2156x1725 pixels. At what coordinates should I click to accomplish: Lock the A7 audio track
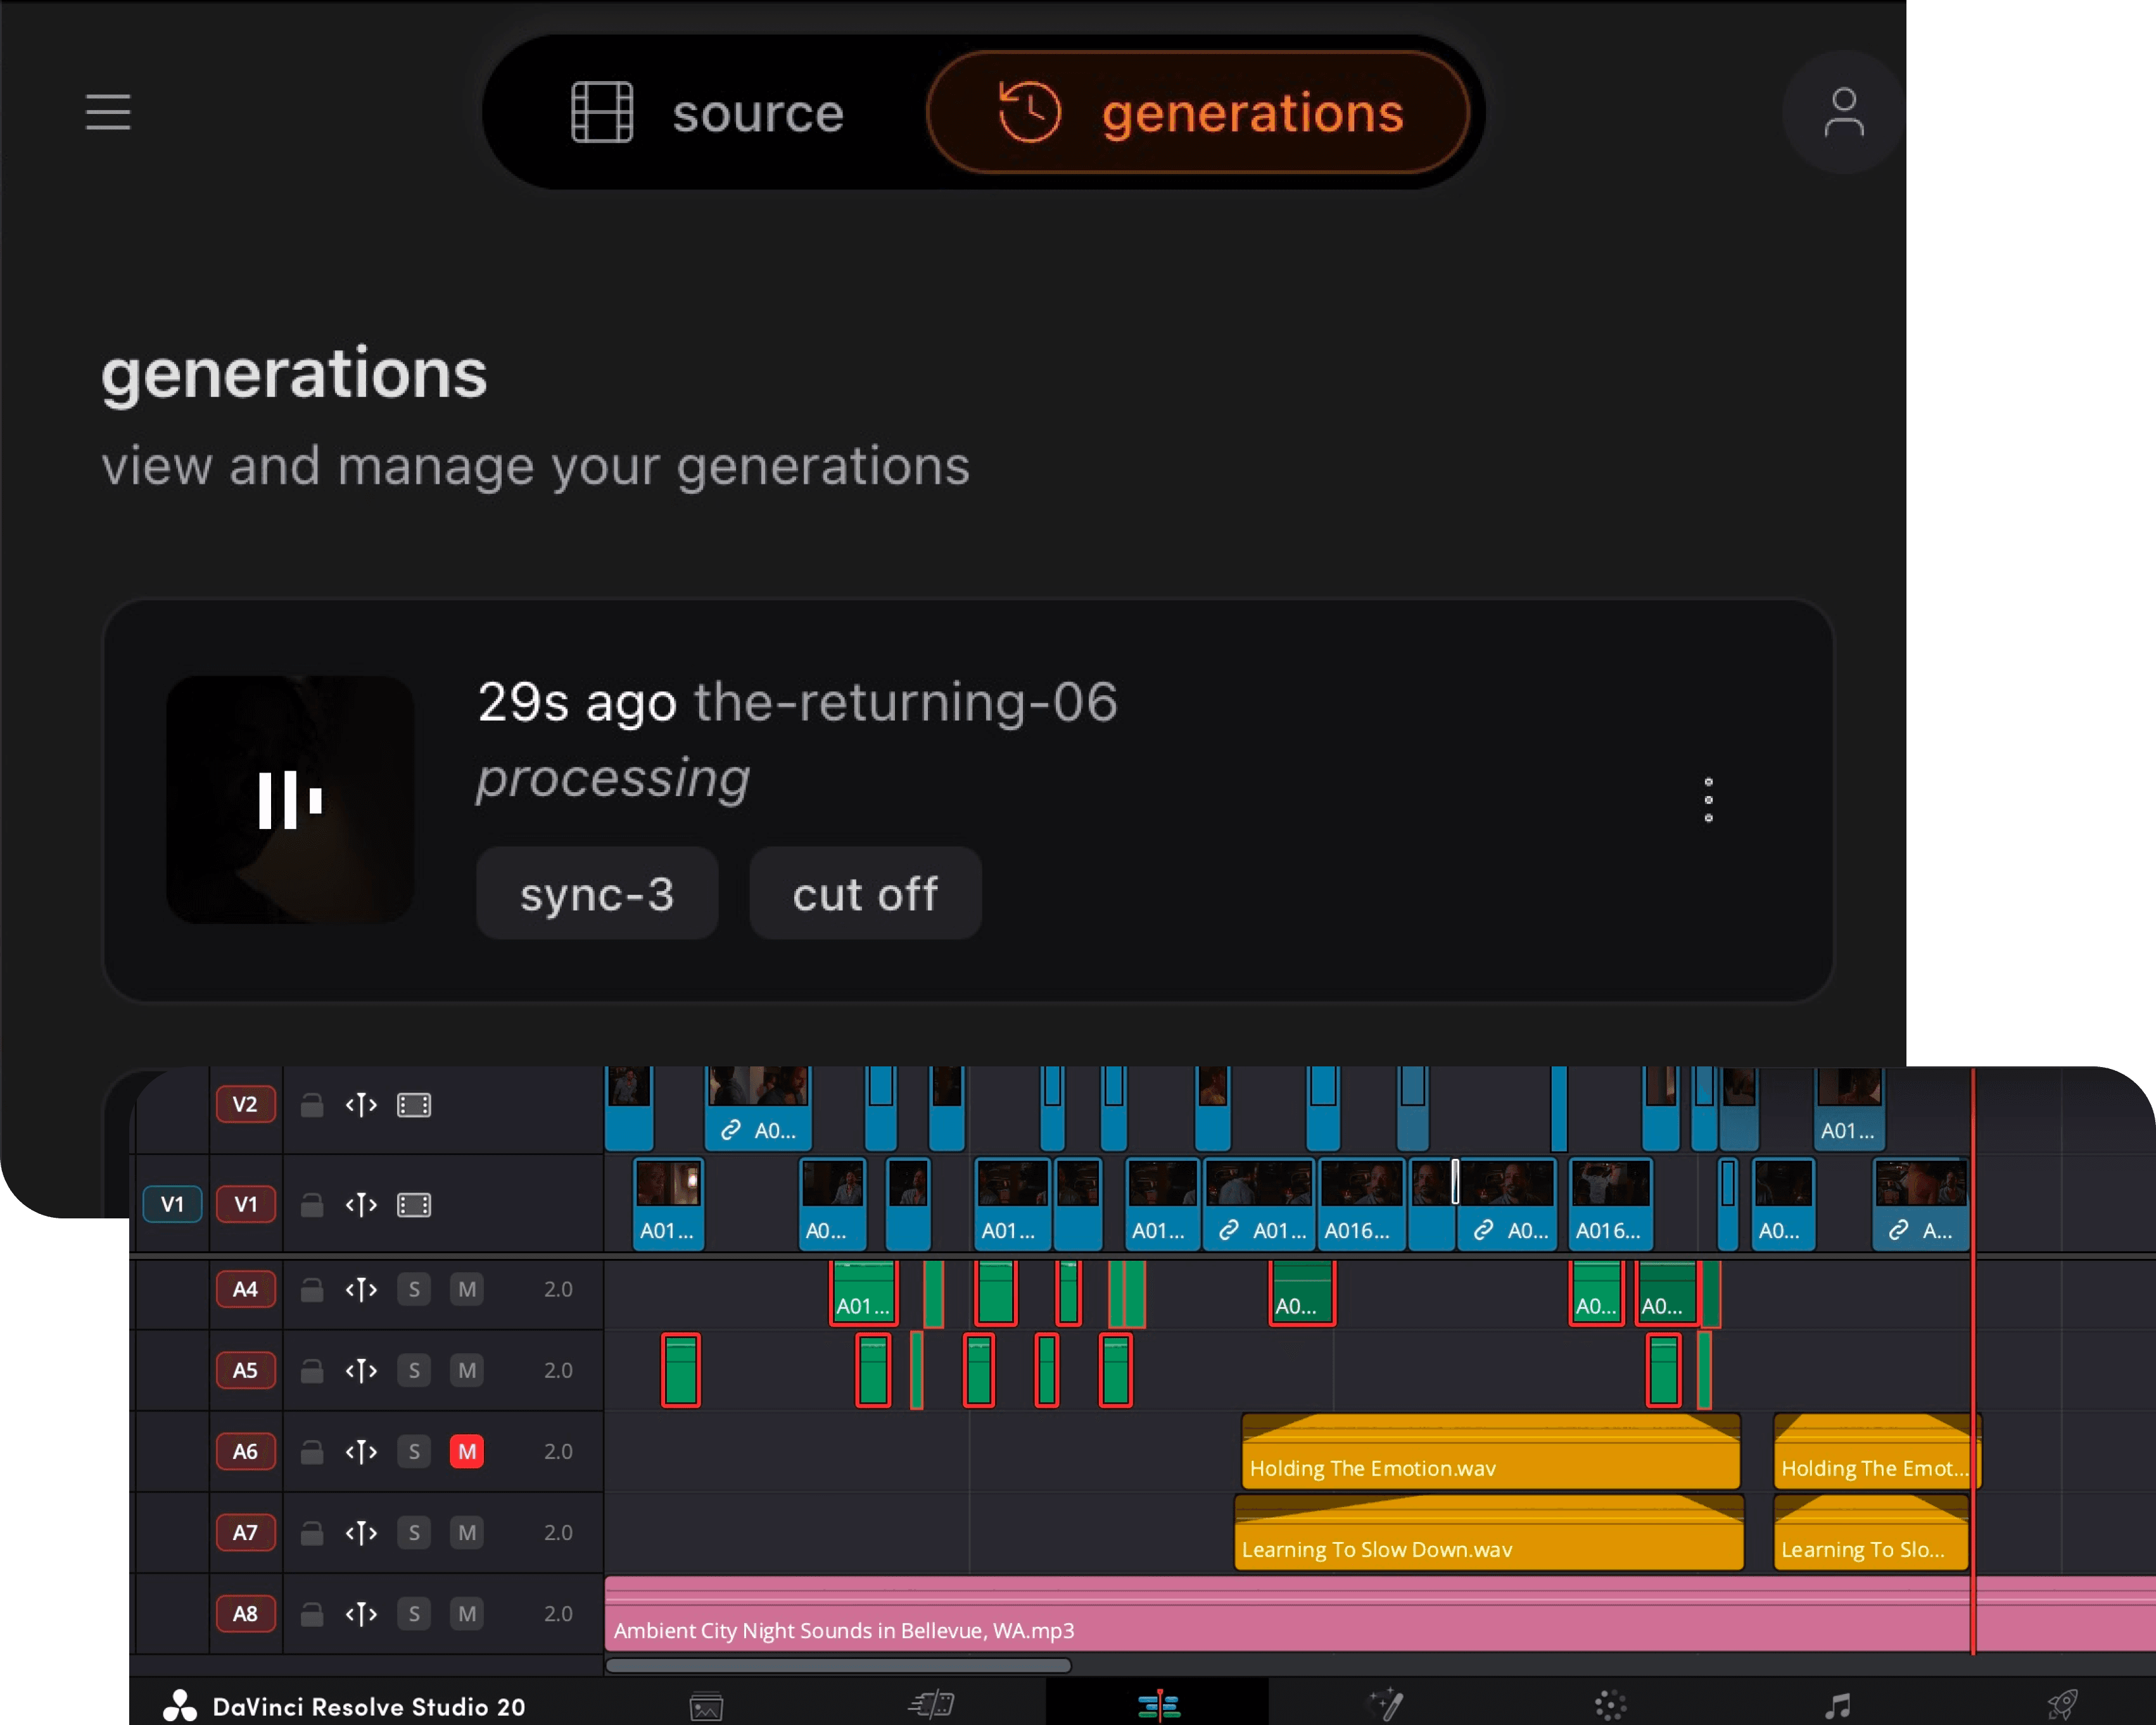pyautogui.click(x=312, y=1533)
